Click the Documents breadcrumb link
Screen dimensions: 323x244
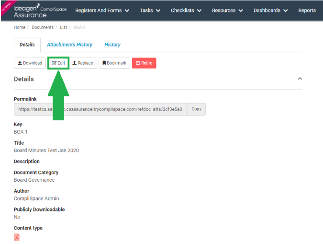[43, 27]
